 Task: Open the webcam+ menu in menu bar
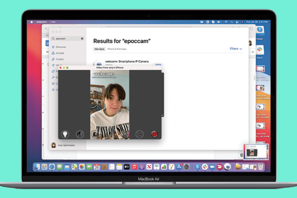[41, 22]
